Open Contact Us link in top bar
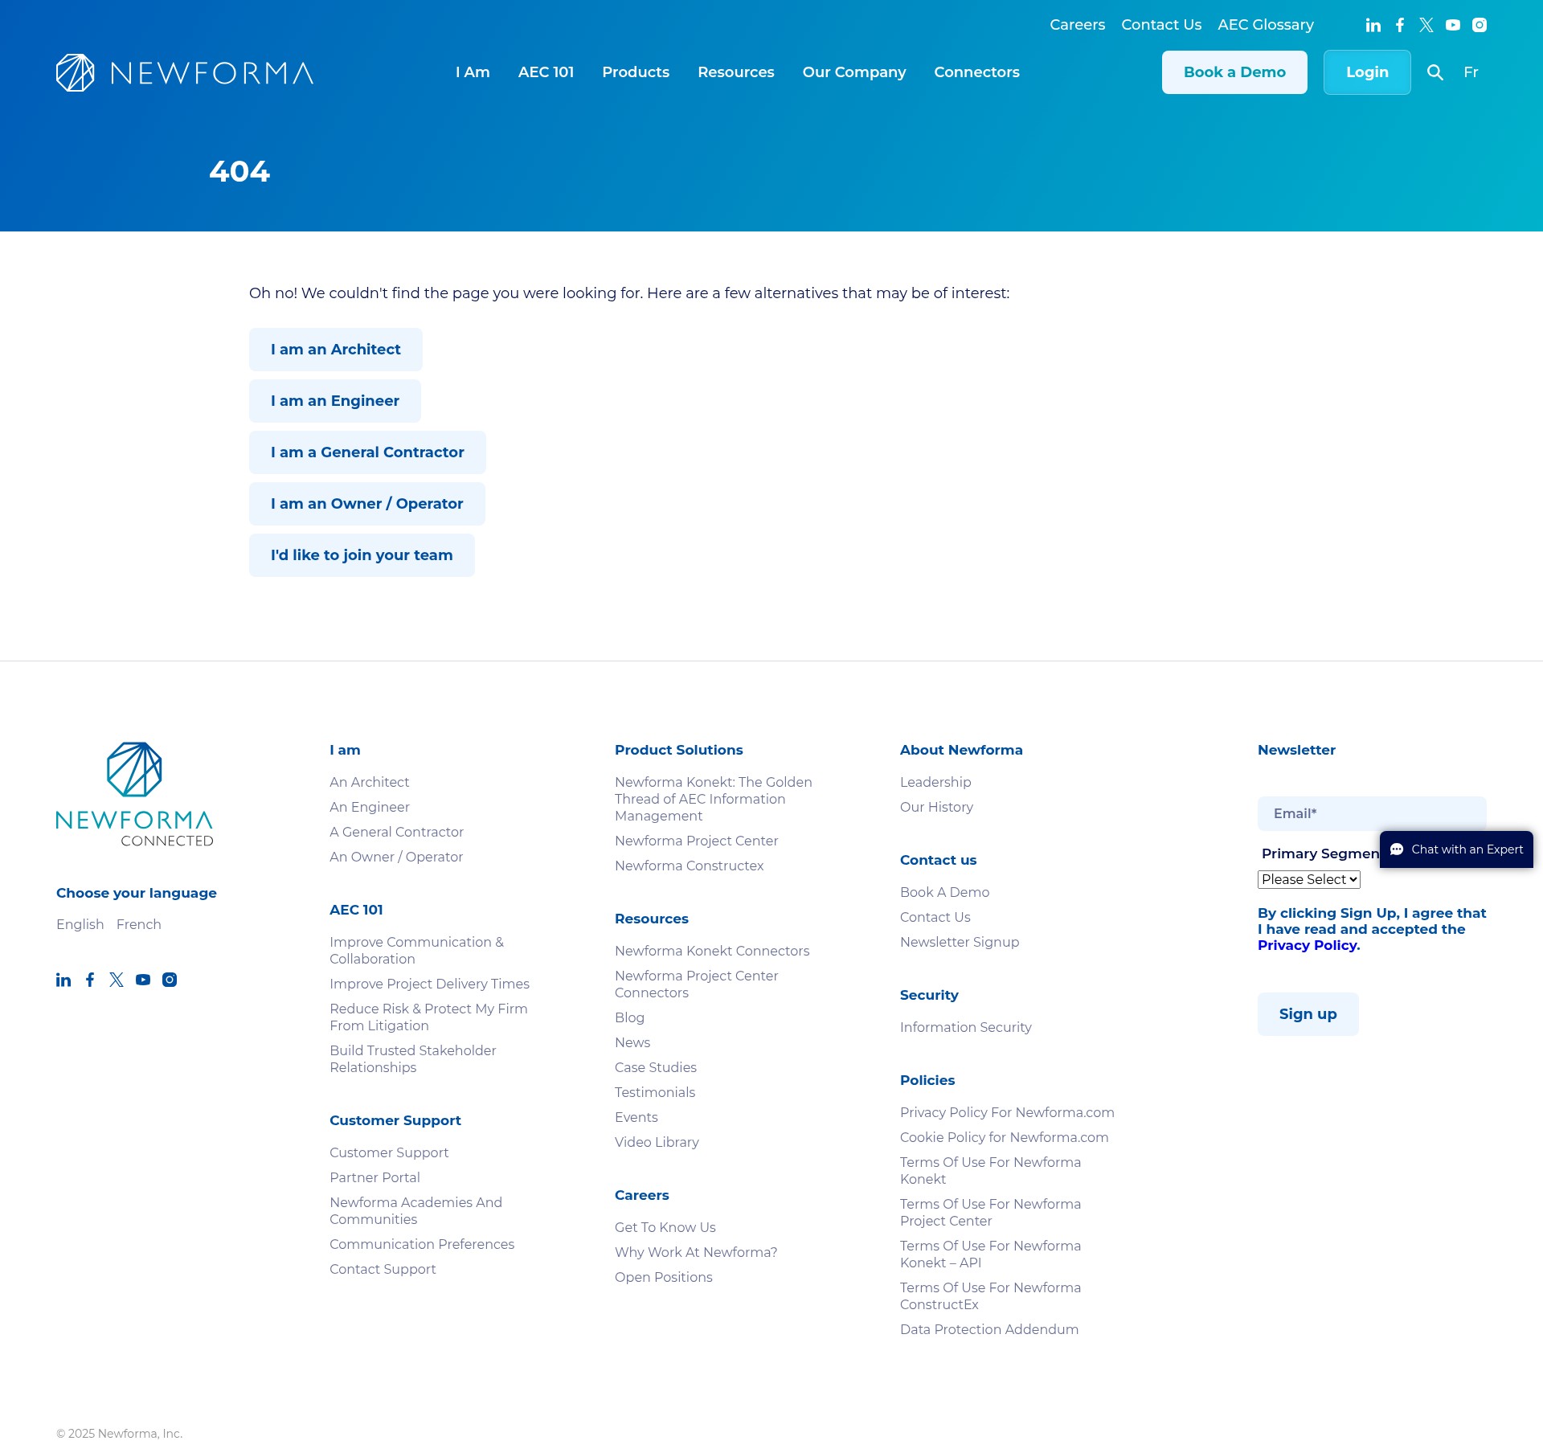The image size is (1543, 1453). coord(1161,25)
